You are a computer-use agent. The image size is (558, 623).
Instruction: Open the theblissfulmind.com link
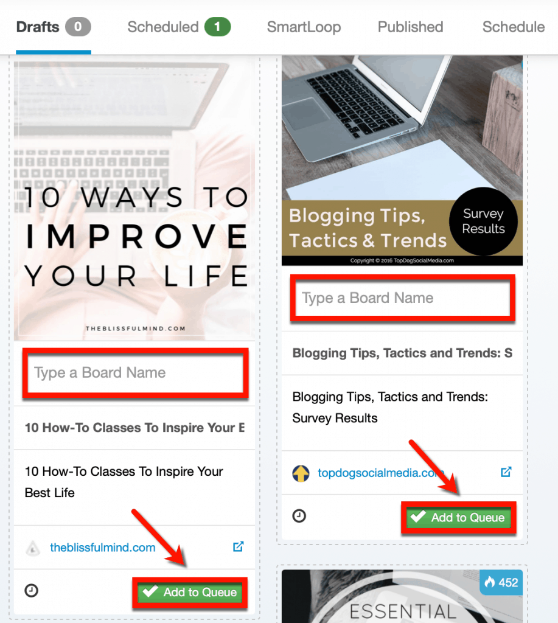tap(102, 548)
